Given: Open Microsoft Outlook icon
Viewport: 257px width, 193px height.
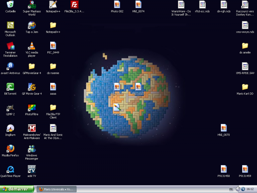Looking at the screenshot, I should [10, 25].
